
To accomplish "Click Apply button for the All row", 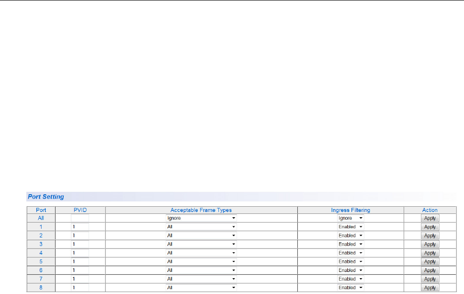I will click(430, 218).
